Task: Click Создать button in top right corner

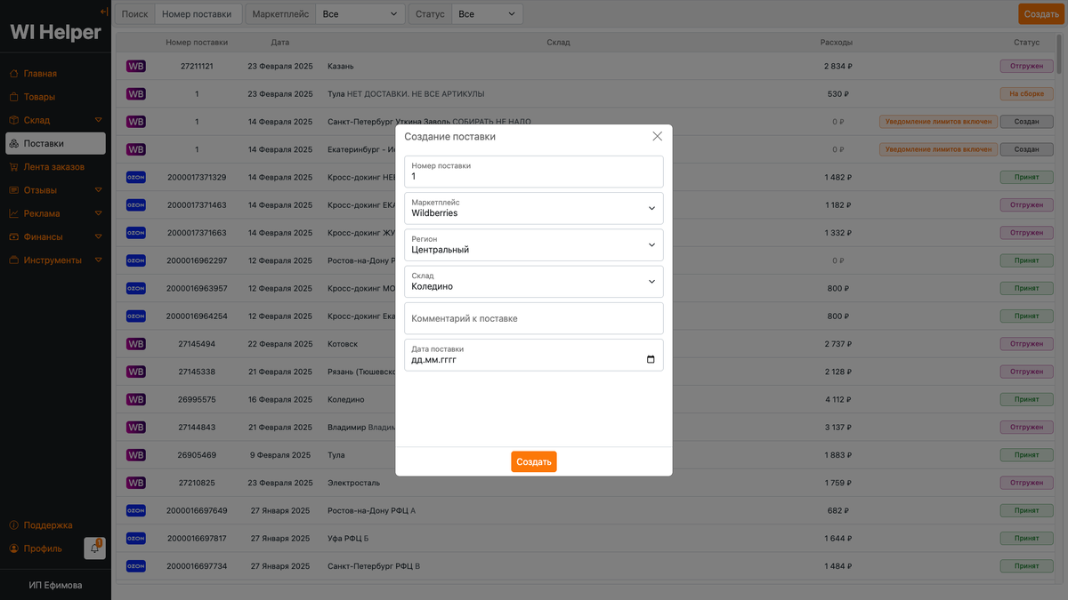Action: click(x=1041, y=14)
